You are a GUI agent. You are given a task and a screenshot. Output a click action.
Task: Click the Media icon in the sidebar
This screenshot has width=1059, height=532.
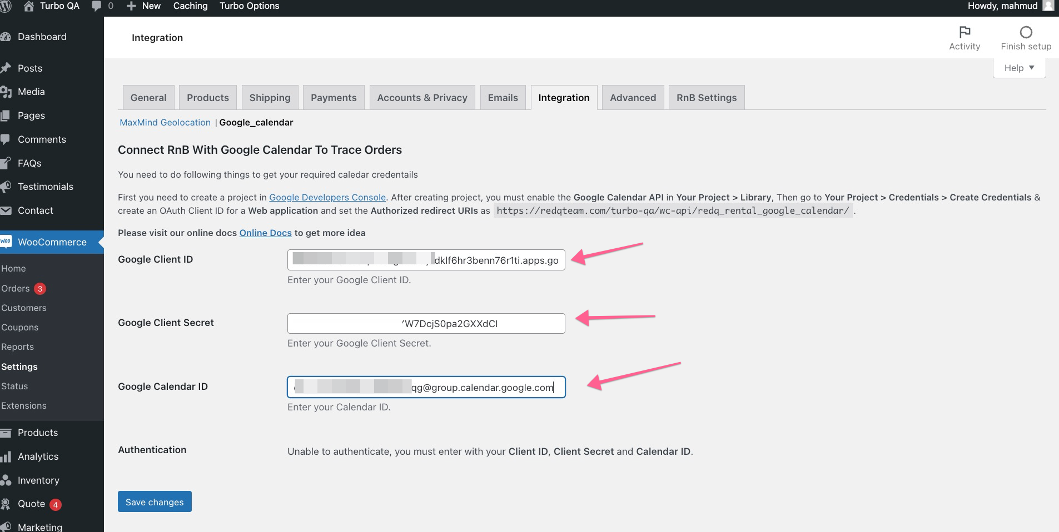coord(6,92)
